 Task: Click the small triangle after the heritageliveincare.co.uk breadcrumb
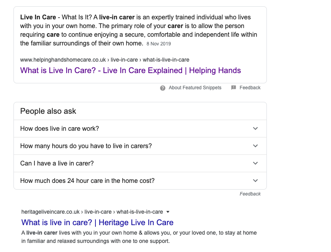(168, 212)
